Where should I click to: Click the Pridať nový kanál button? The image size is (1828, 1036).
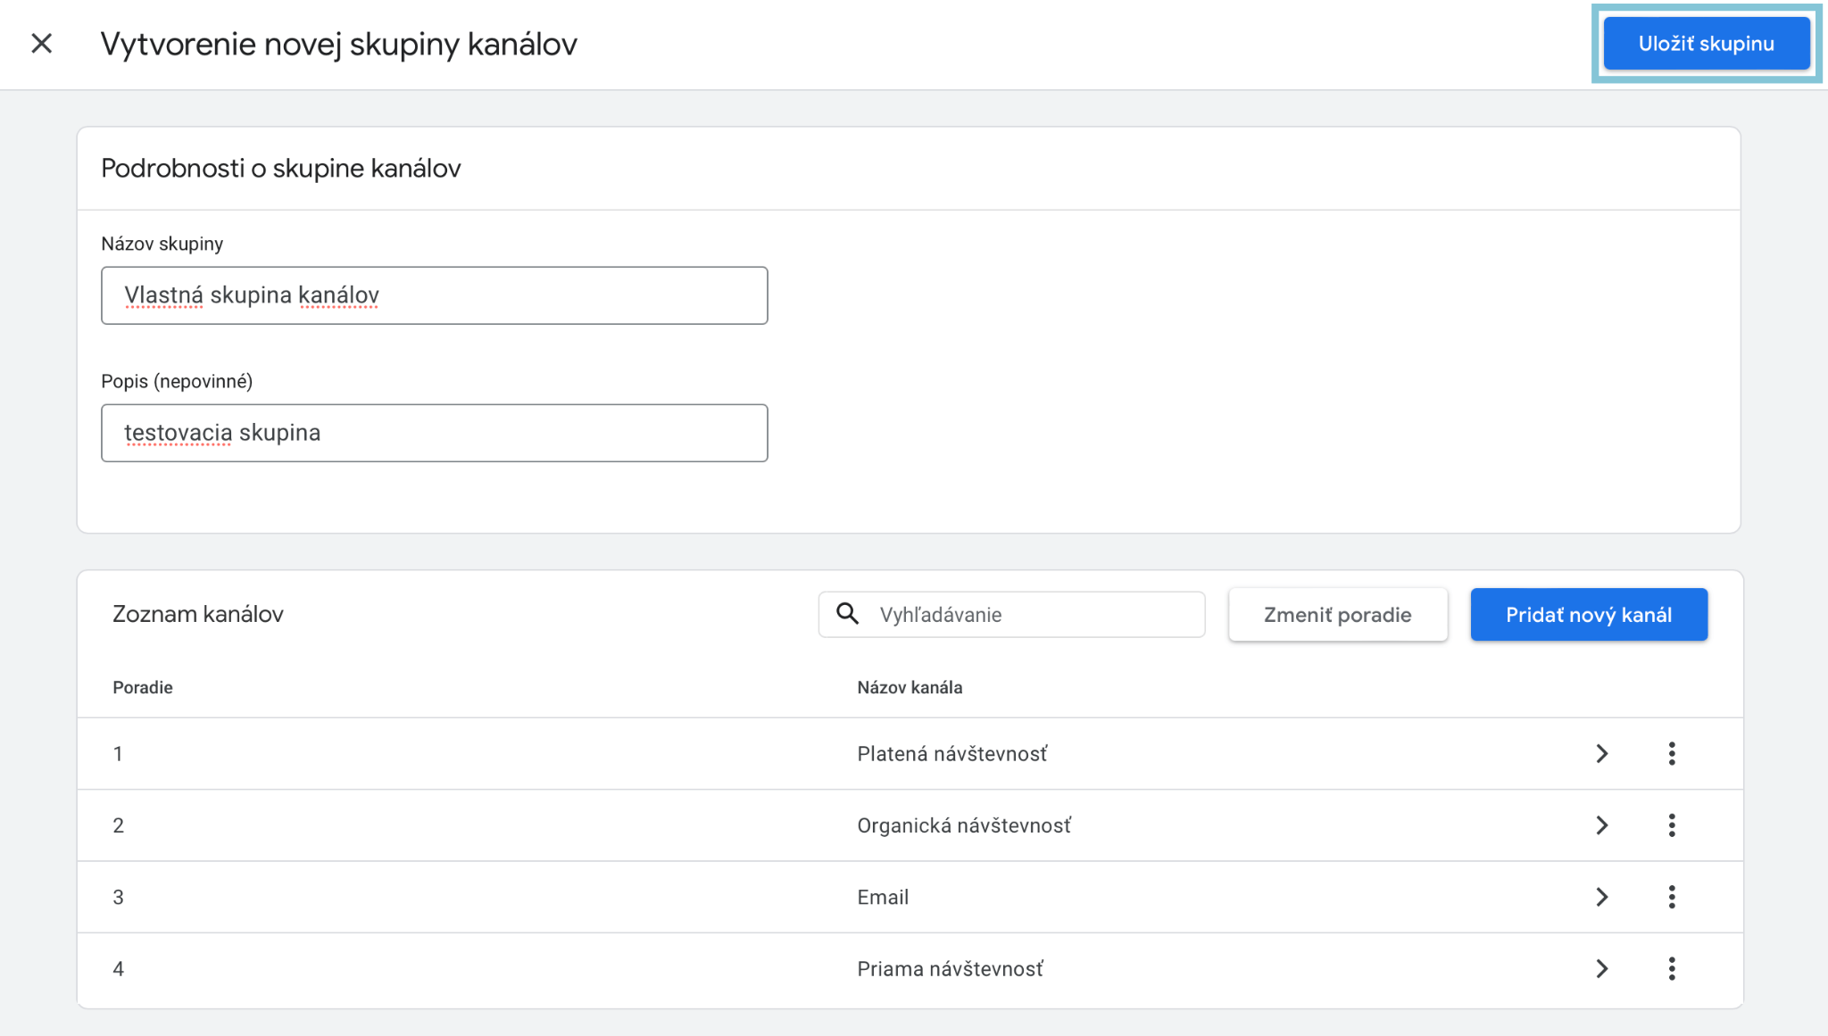pyautogui.click(x=1589, y=615)
